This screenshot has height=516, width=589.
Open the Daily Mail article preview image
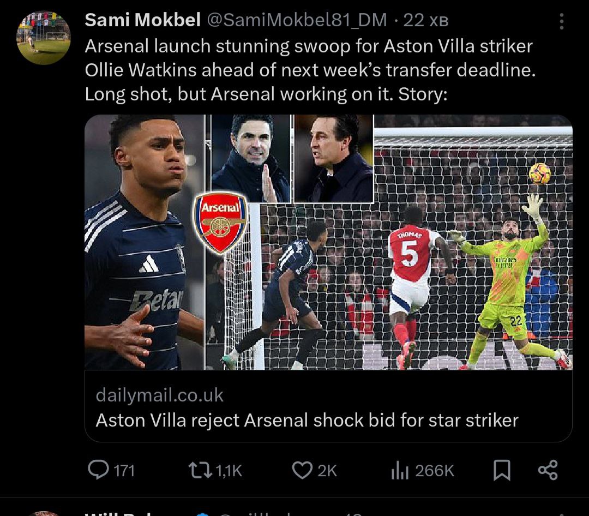click(x=328, y=242)
